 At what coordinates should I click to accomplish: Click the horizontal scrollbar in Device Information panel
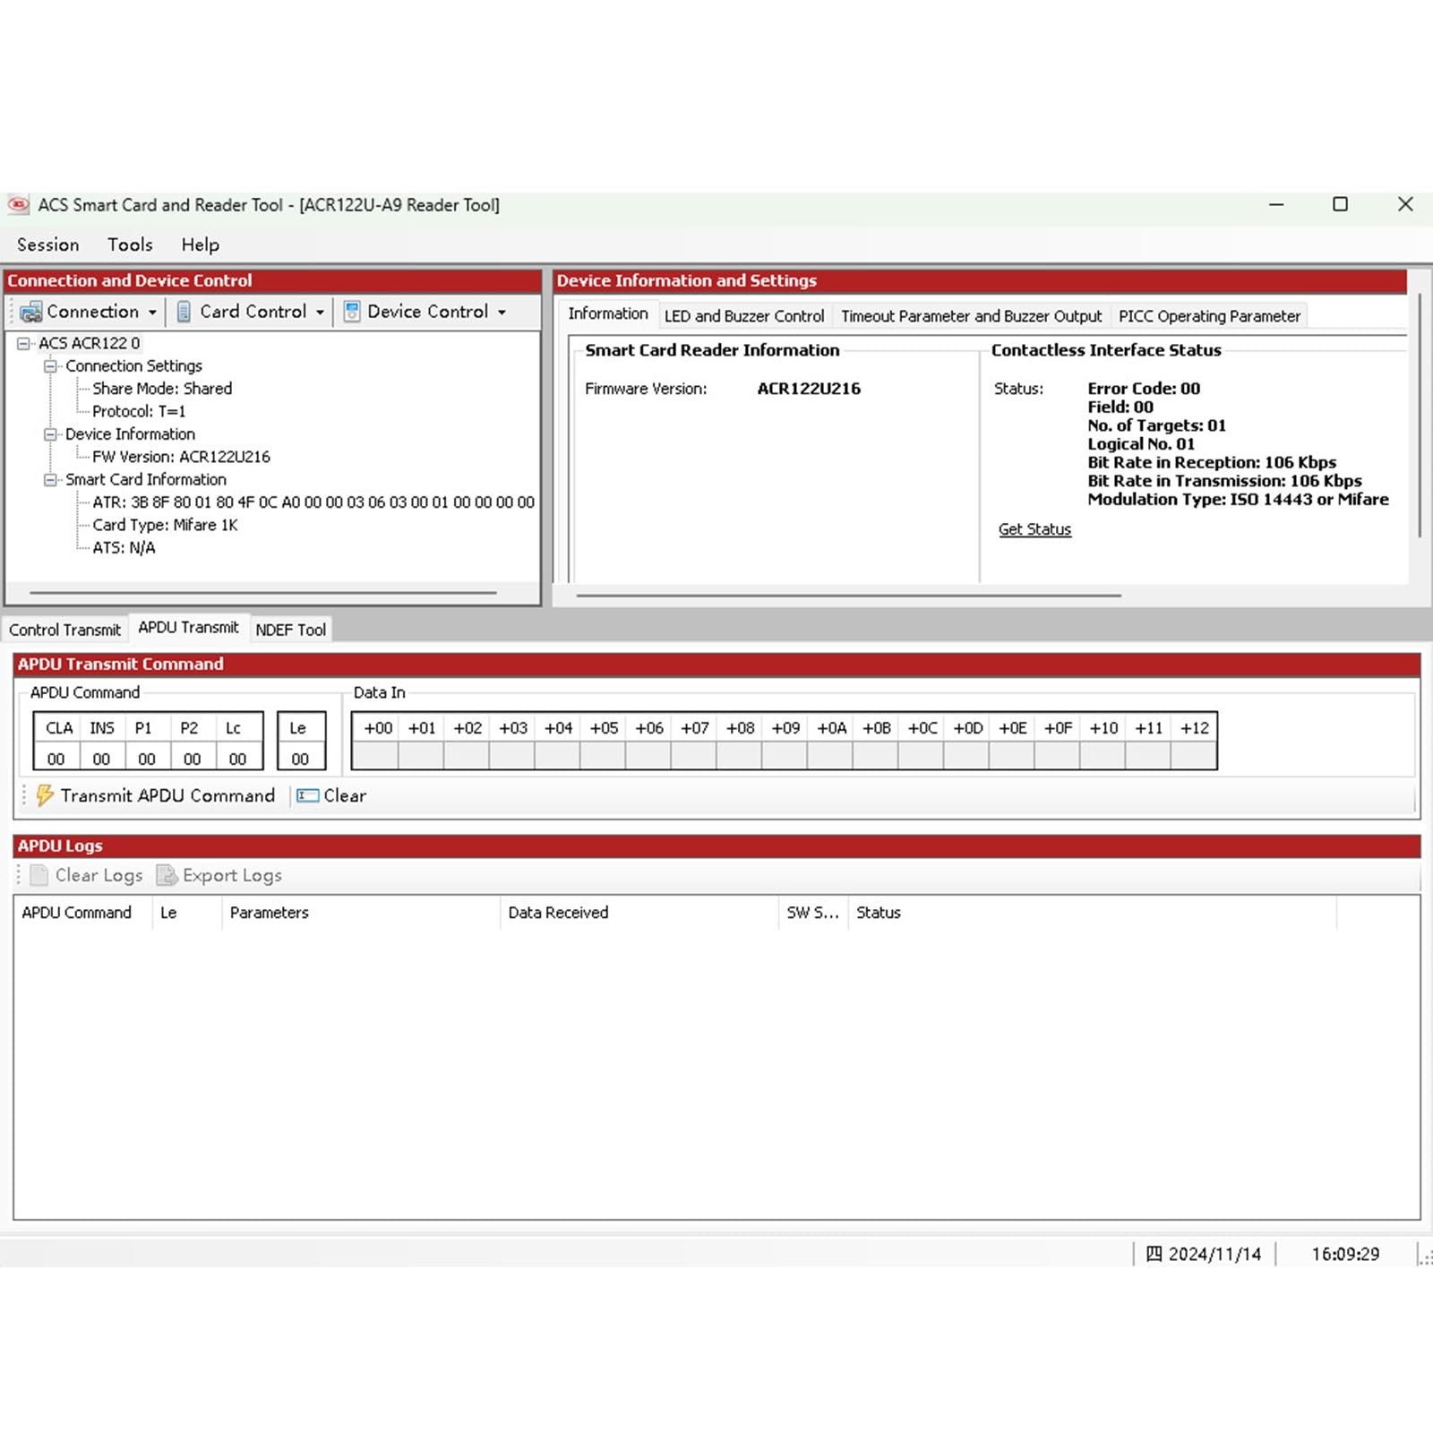point(848,595)
